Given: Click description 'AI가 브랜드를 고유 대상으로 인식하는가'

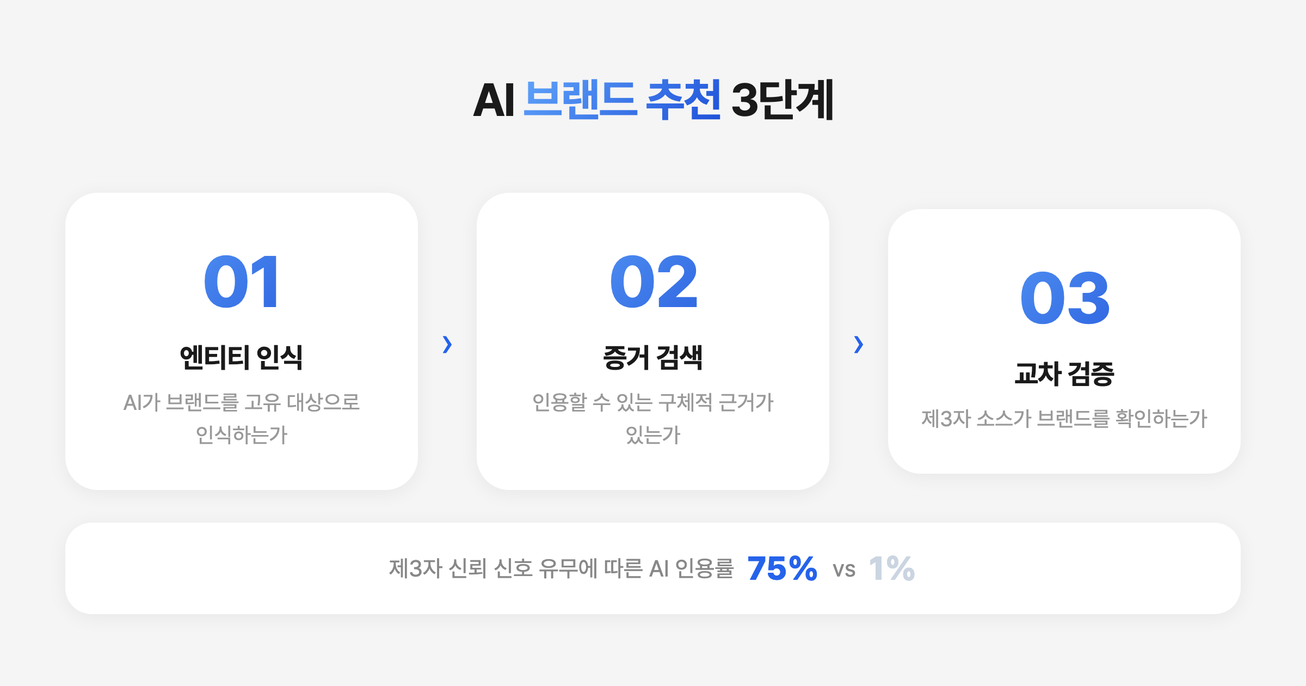Looking at the screenshot, I should (x=242, y=419).
